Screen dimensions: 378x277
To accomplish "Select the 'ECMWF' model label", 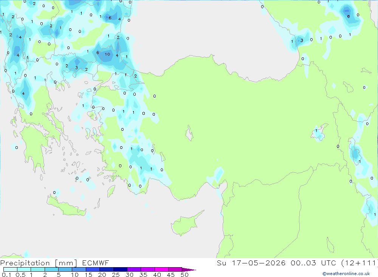I will point(96,263).
